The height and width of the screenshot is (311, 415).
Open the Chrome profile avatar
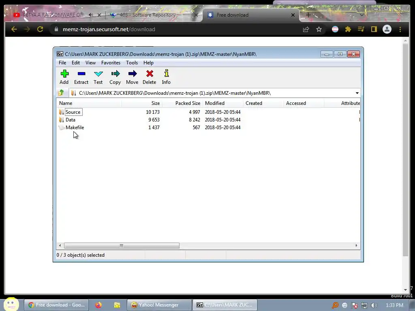coord(387,29)
